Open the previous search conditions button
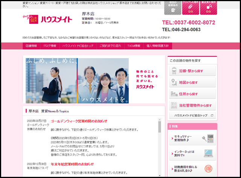Image resolution: width=241 pixels, height=178 pixels. coord(173,8)
